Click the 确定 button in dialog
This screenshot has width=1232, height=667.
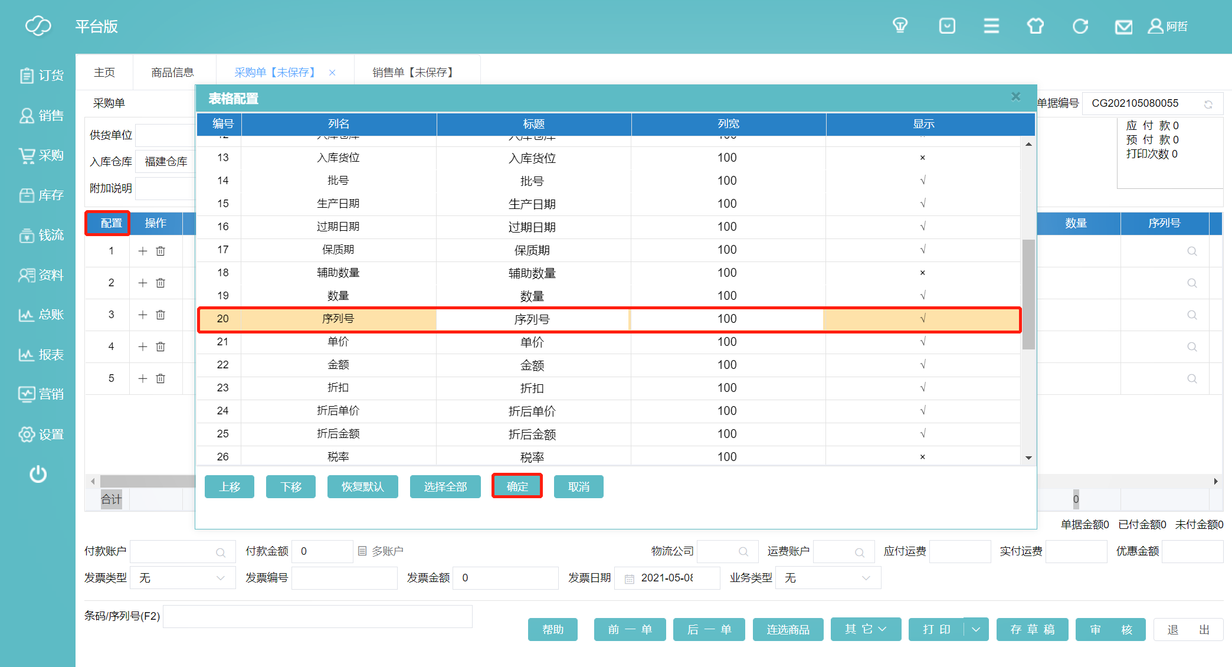517,486
